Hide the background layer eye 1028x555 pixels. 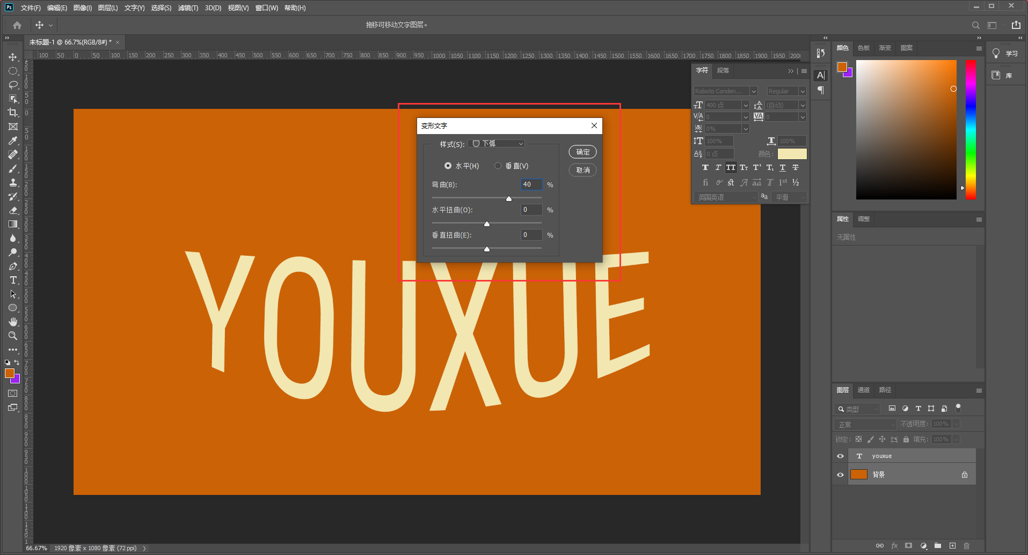pos(840,475)
